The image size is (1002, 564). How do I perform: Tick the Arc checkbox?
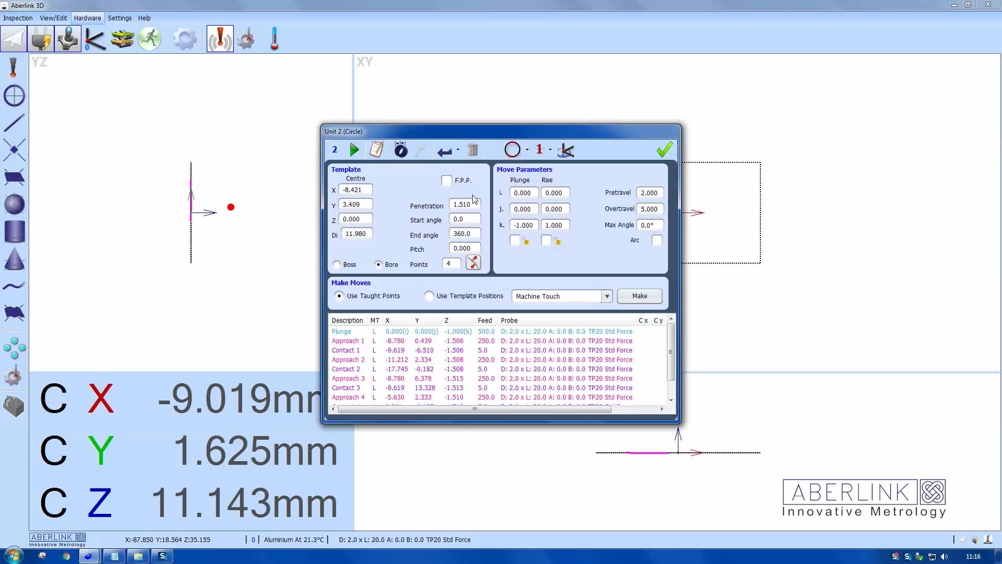(x=657, y=240)
